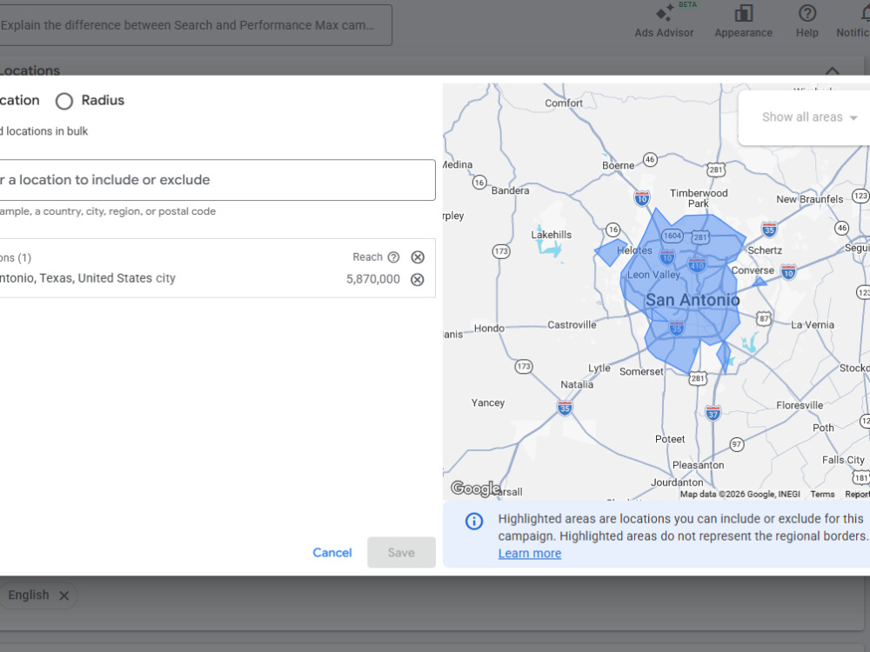
Task: Select the Radius radio option
Action: coord(64,101)
